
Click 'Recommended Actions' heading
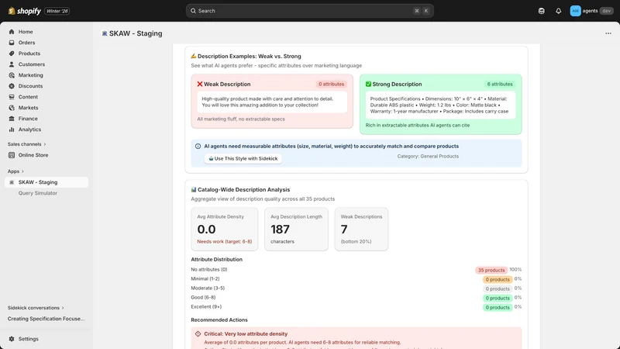click(x=219, y=320)
